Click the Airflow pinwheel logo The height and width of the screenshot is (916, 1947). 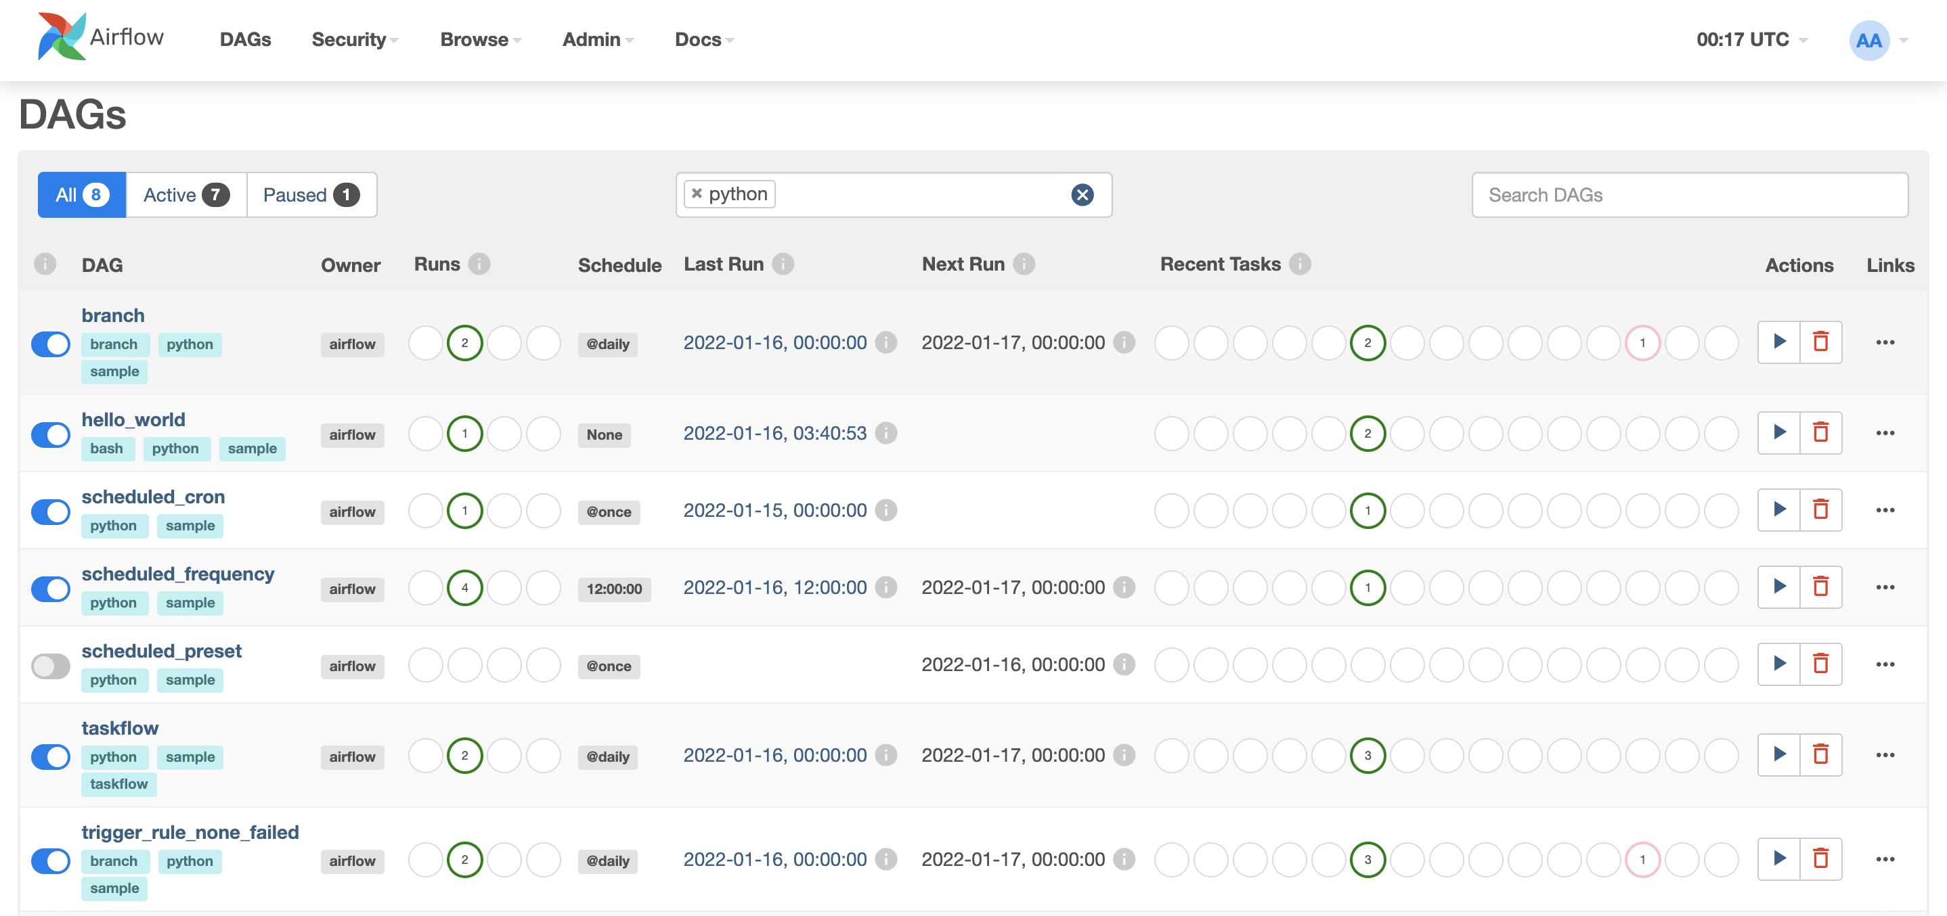[61, 37]
